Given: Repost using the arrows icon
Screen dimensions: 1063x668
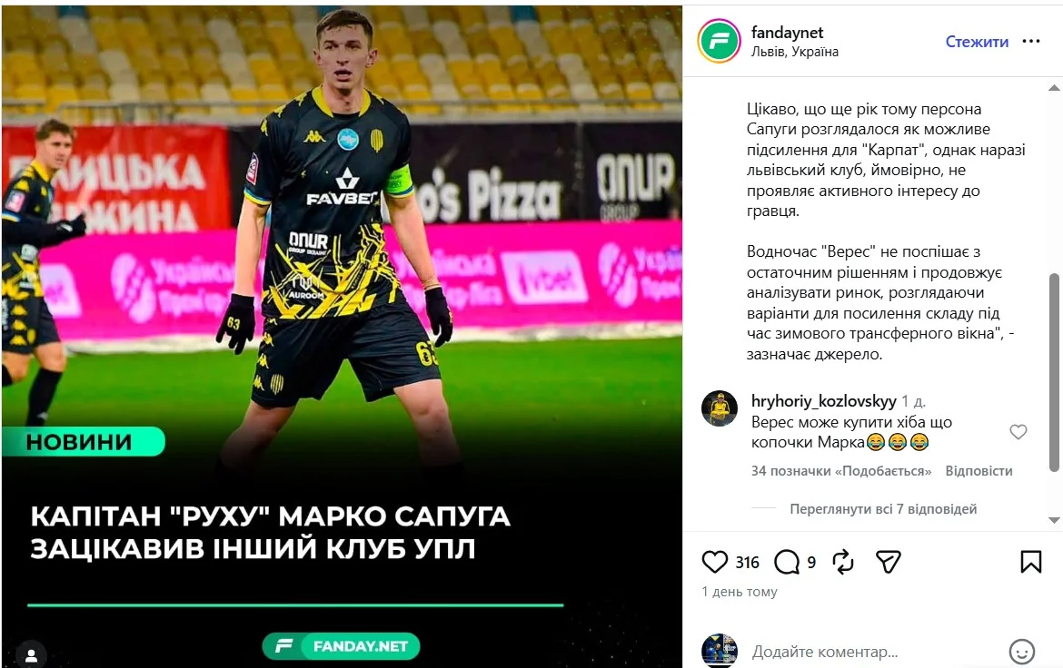Looking at the screenshot, I should tap(842, 562).
